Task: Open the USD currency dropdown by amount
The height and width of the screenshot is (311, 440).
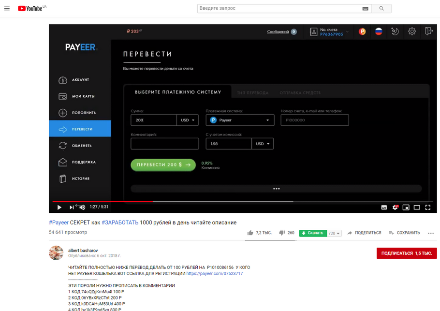Action: pyautogui.click(x=188, y=120)
